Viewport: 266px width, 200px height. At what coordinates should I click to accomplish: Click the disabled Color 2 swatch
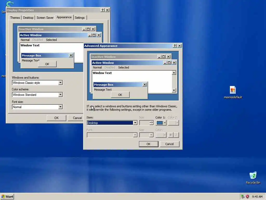pyautogui.click(x=173, y=123)
